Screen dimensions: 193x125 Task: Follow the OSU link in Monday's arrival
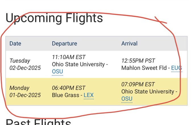[x=127, y=99]
